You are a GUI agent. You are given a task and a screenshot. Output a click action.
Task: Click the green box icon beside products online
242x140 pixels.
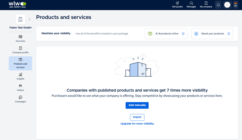150,34
